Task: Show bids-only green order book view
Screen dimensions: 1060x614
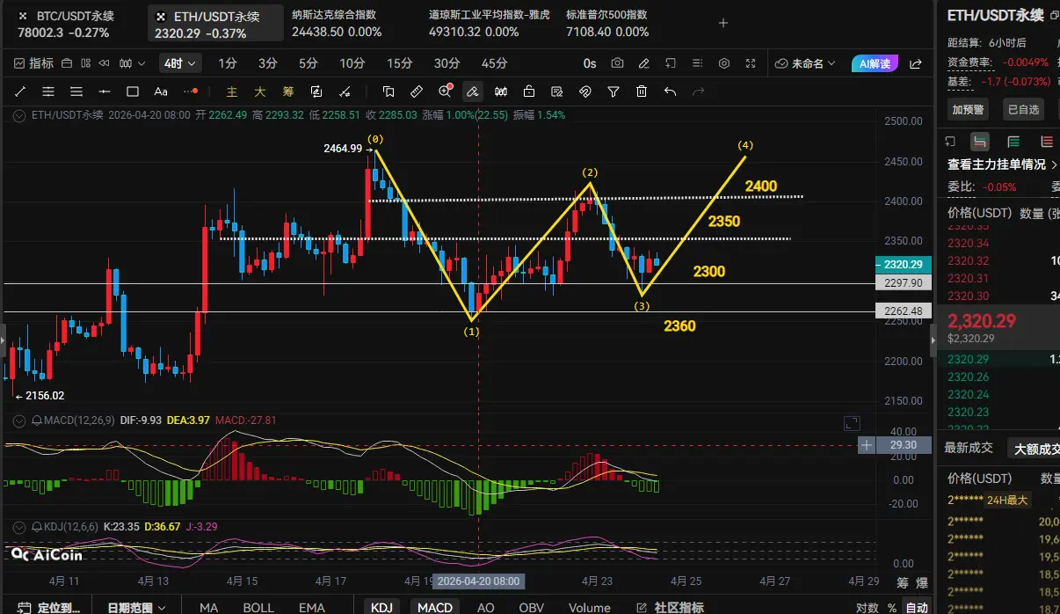Action: [1013, 142]
